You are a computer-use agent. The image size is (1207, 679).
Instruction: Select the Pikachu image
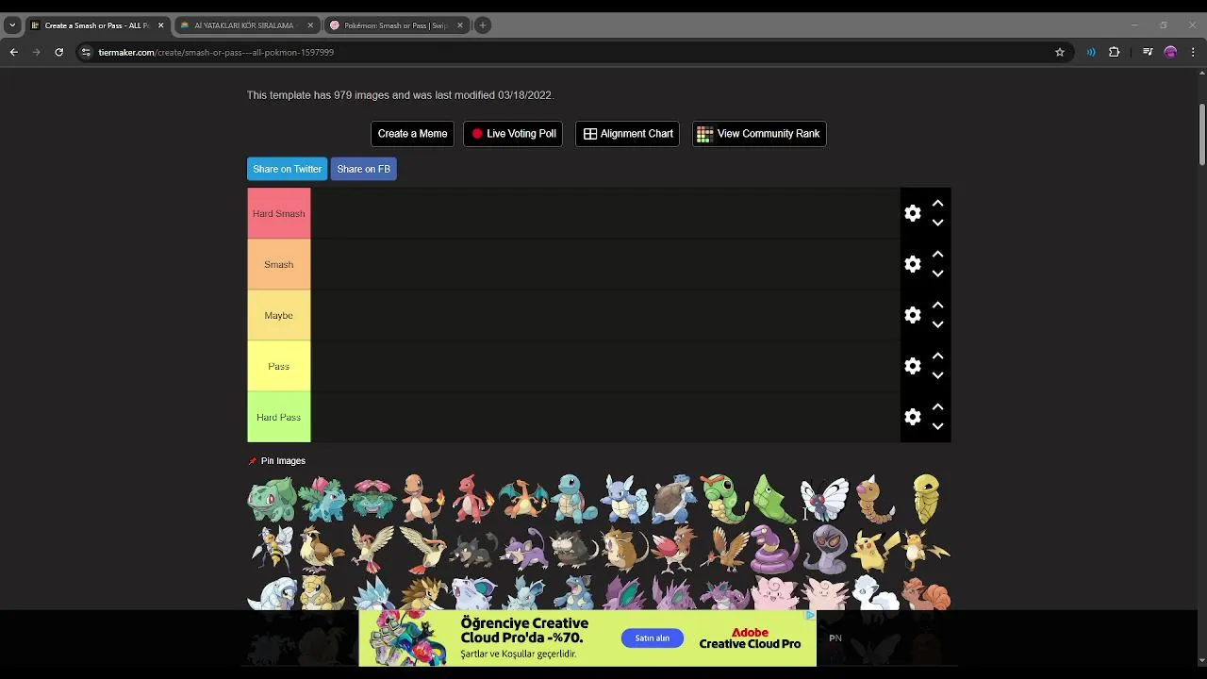tap(875, 549)
